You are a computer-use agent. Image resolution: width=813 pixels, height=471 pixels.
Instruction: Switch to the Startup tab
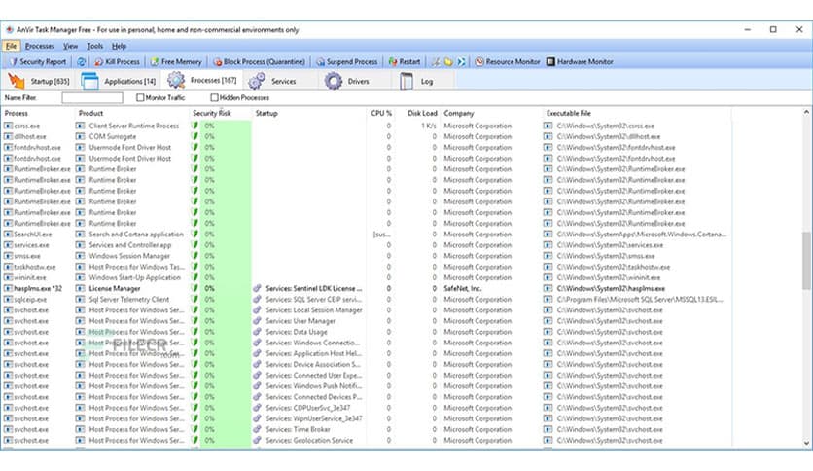pos(39,81)
